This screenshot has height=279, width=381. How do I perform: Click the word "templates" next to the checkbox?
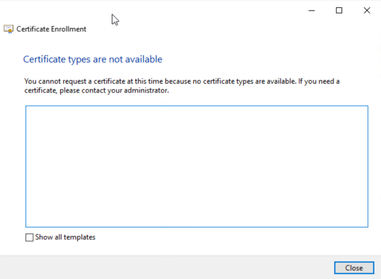(80, 237)
